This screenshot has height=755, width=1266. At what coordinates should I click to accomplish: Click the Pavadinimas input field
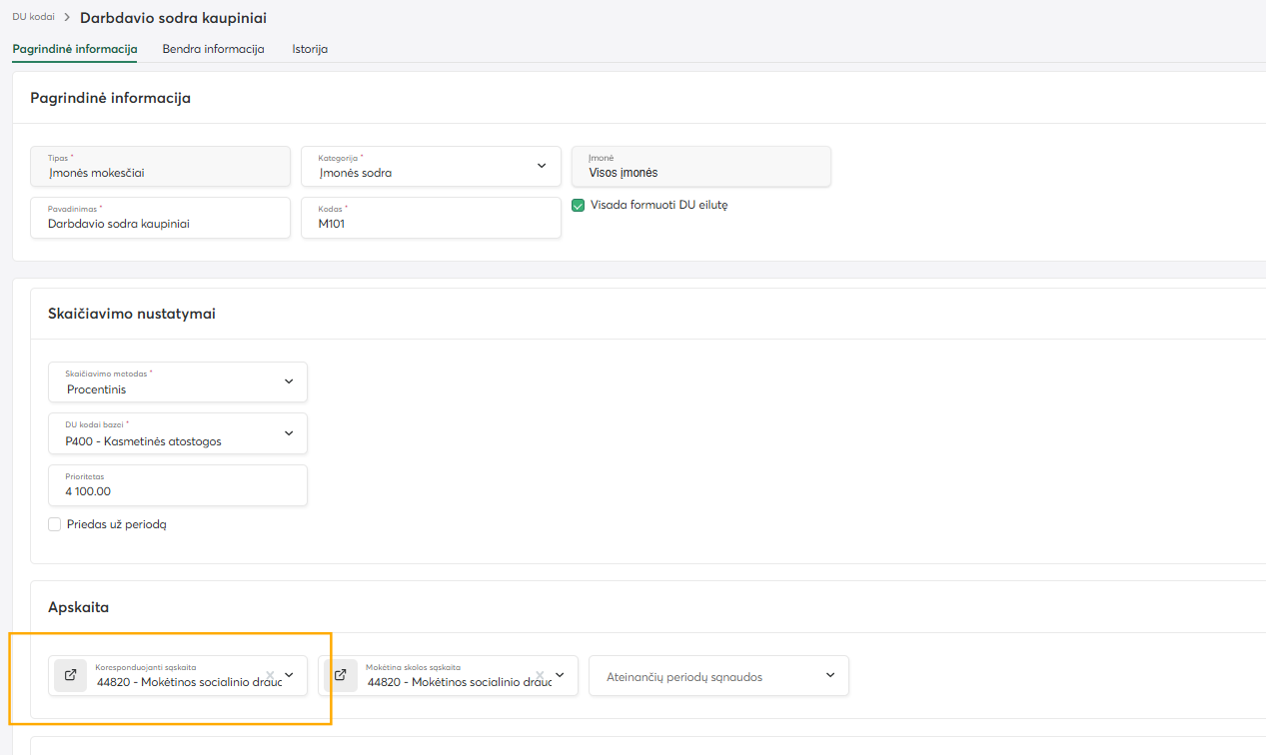tap(161, 218)
